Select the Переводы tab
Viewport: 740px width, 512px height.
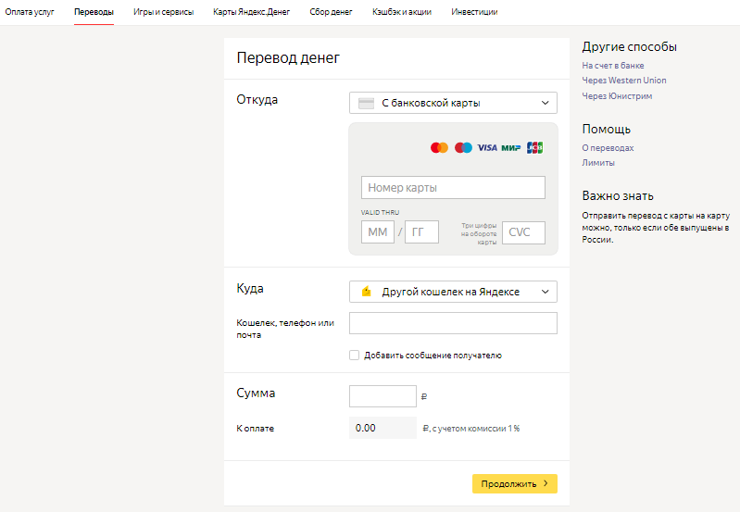[x=94, y=12]
